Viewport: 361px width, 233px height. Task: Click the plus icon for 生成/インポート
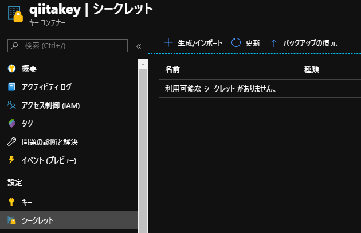(x=168, y=42)
